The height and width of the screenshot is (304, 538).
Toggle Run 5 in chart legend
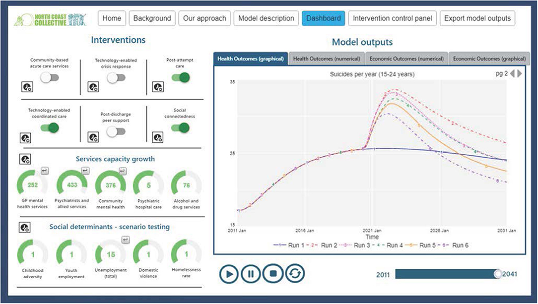point(420,245)
